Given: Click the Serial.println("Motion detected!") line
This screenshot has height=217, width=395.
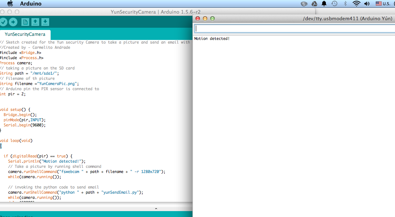Looking at the screenshot, I should click(x=47, y=161).
